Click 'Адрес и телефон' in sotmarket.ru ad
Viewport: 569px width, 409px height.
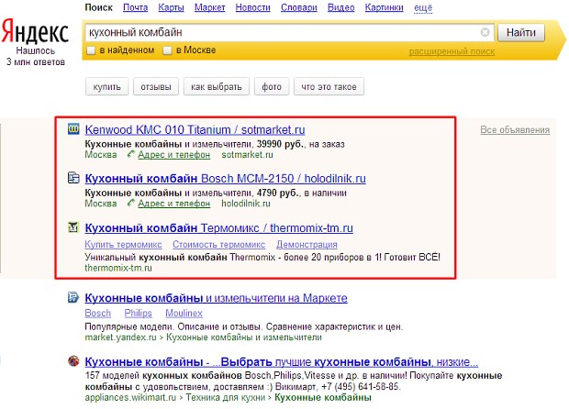[x=173, y=155]
